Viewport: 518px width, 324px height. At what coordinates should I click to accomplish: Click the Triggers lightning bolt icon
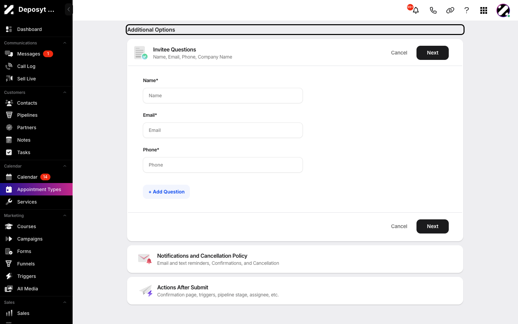point(9,276)
